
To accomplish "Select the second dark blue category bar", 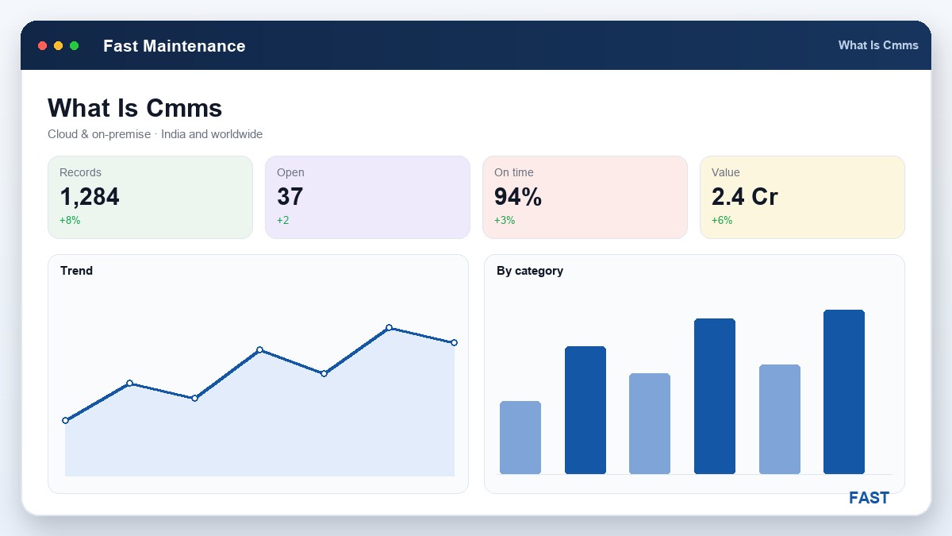I will pos(715,396).
